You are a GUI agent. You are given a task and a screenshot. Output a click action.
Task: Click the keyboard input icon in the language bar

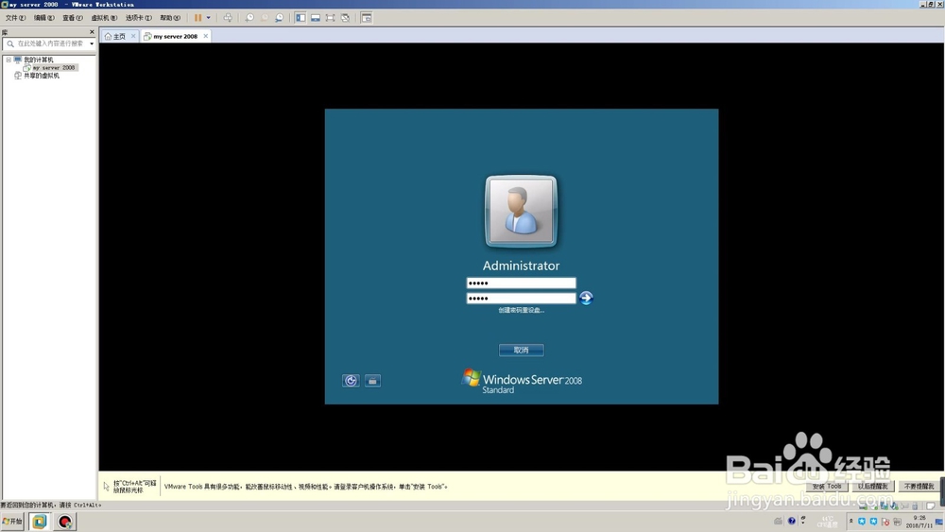click(x=778, y=522)
